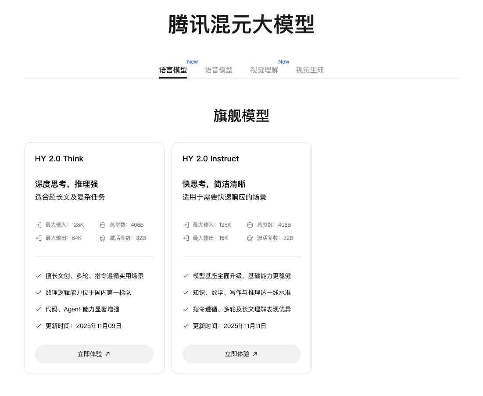Click the HY 2.0 Think card title

click(x=59, y=159)
